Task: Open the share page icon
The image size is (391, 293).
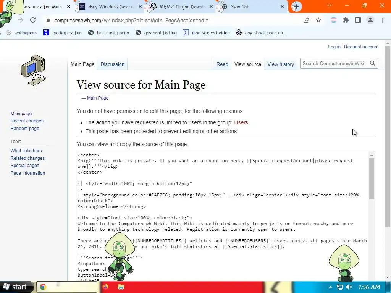Action: tap(306, 20)
